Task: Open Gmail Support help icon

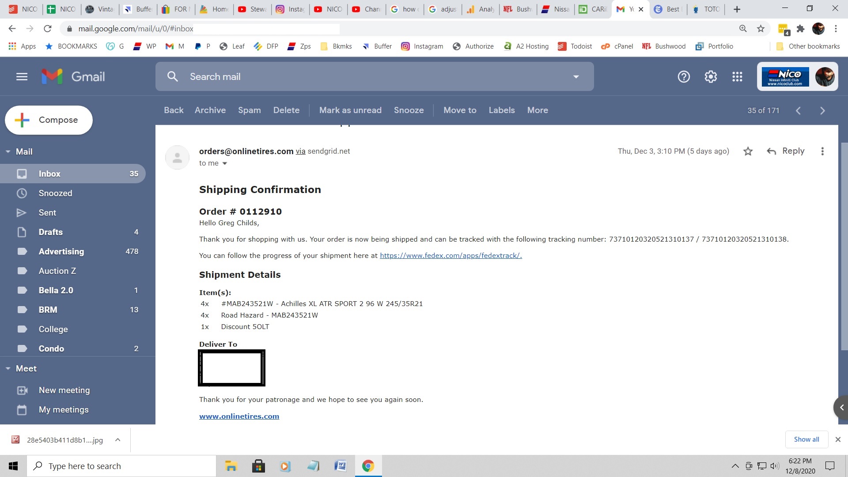Action: click(x=684, y=77)
